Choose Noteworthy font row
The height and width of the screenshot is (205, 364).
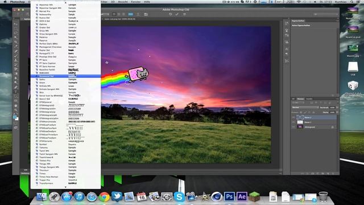tap(66, 14)
